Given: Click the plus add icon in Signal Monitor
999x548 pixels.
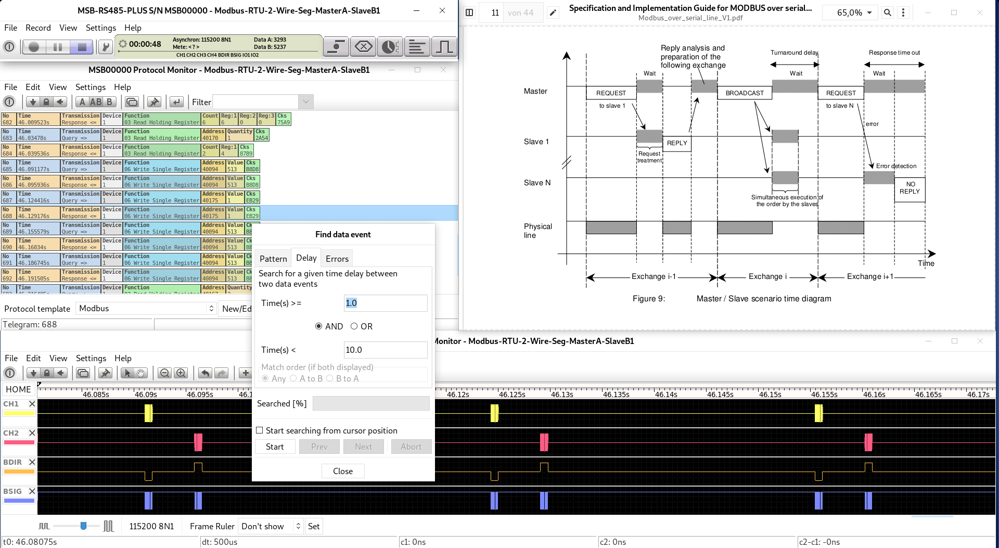Looking at the screenshot, I should (245, 373).
